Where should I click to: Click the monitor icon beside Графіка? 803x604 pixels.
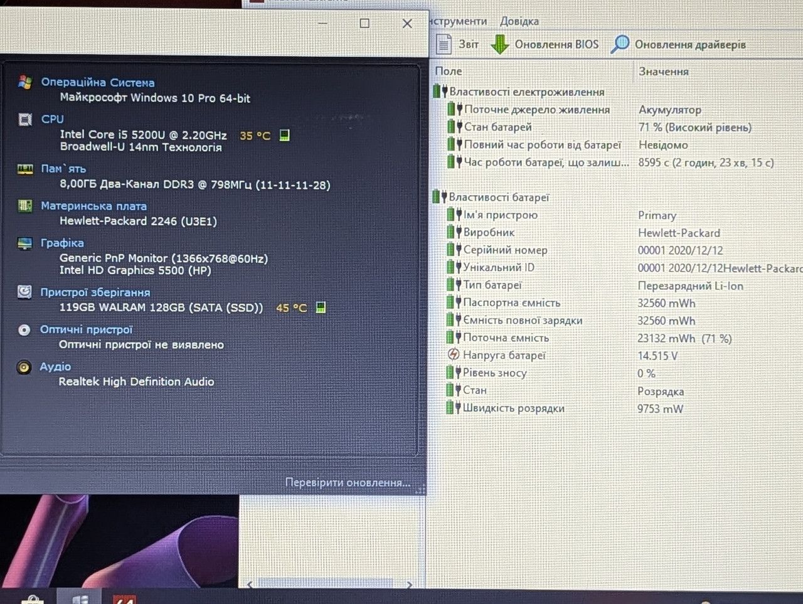pyautogui.click(x=24, y=243)
